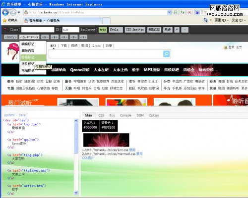
Task: Select the 歌词 search category
Action: (x=84, y=46)
